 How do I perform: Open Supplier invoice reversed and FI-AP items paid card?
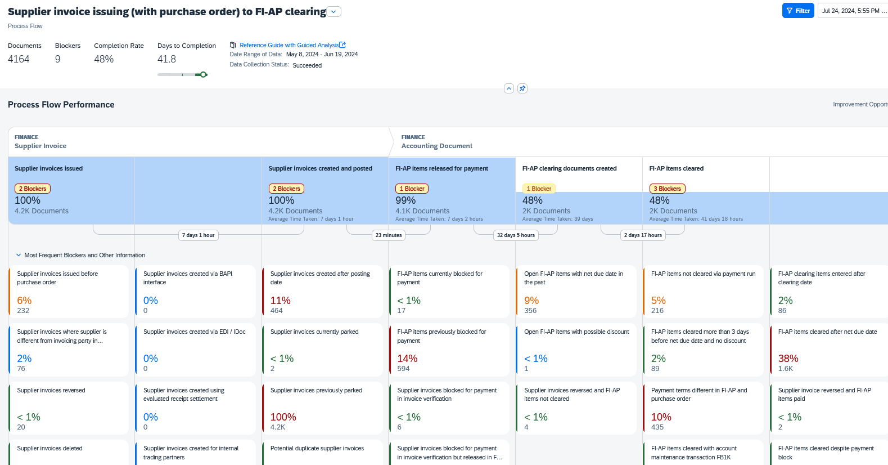tap(829, 408)
